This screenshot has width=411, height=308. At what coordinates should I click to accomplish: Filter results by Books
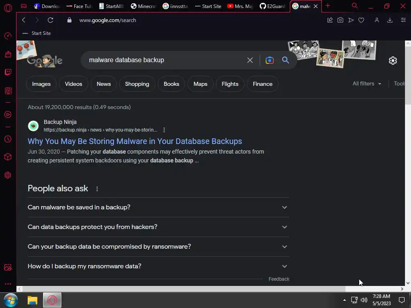[x=171, y=84]
